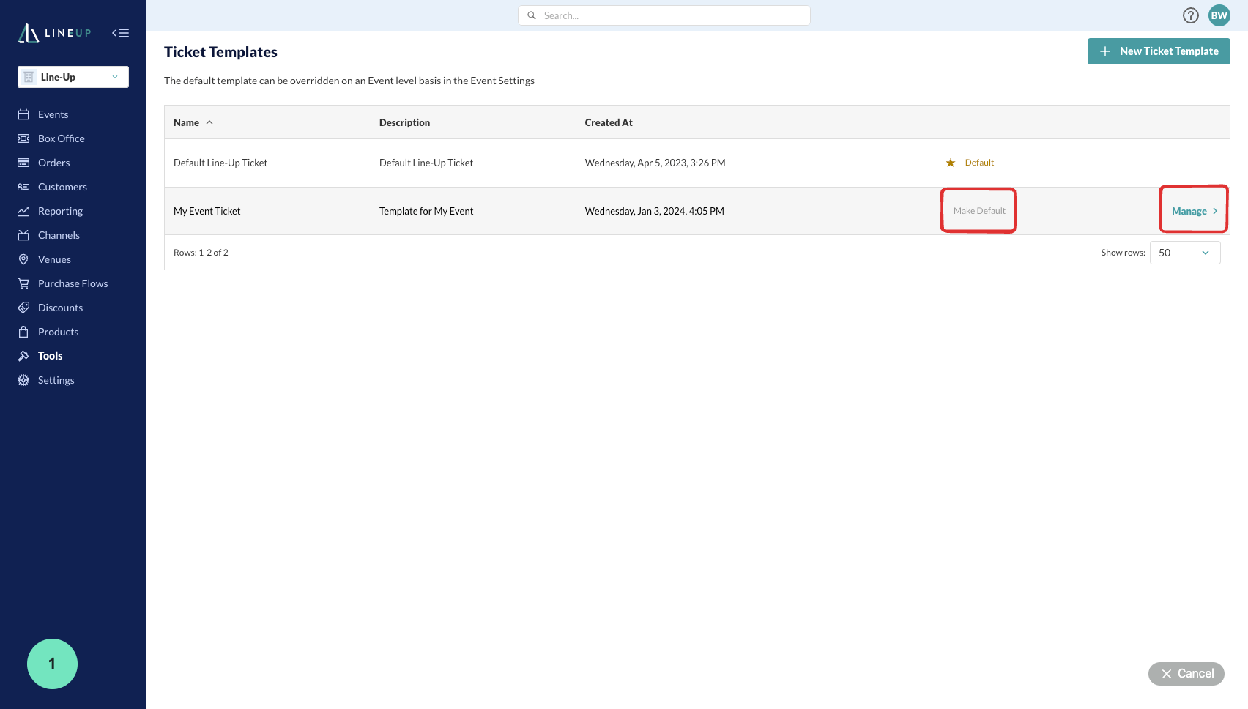Click the Events calendar icon
Viewport: 1248px width, 709px height.
click(23, 114)
